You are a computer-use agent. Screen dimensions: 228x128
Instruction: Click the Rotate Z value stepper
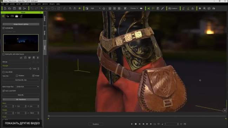pos(38,113)
